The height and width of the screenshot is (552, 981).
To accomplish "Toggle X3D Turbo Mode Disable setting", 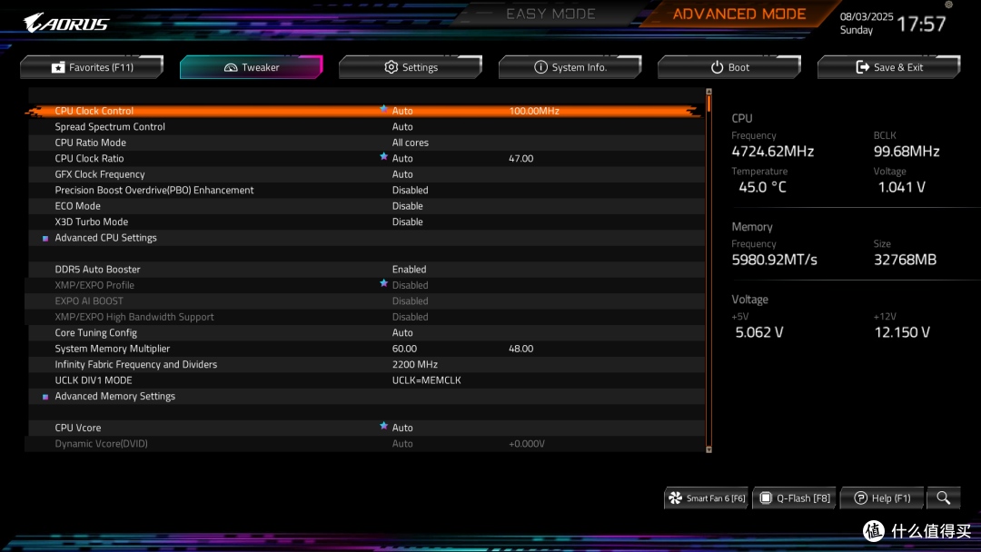I will pyautogui.click(x=407, y=222).
